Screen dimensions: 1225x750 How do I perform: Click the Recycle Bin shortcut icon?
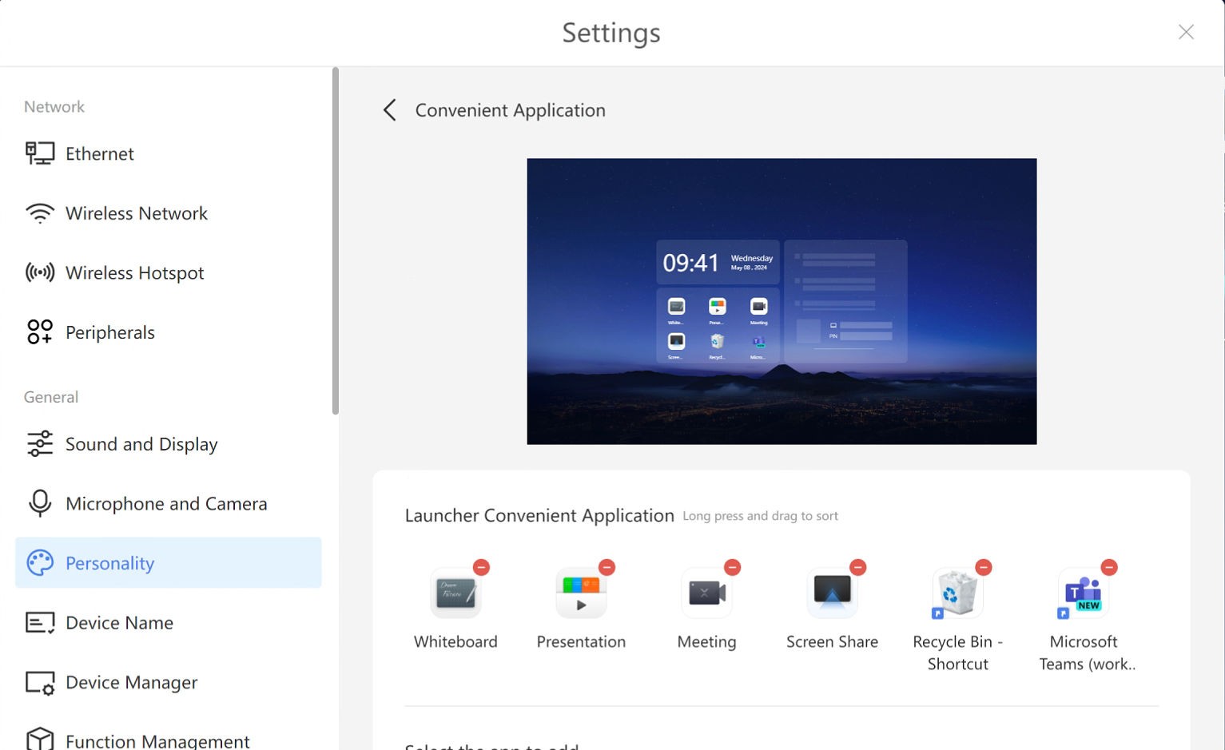tap(957, 593)
